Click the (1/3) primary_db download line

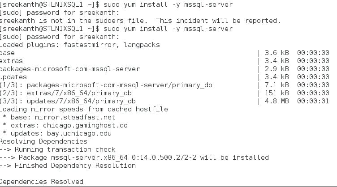106,85
